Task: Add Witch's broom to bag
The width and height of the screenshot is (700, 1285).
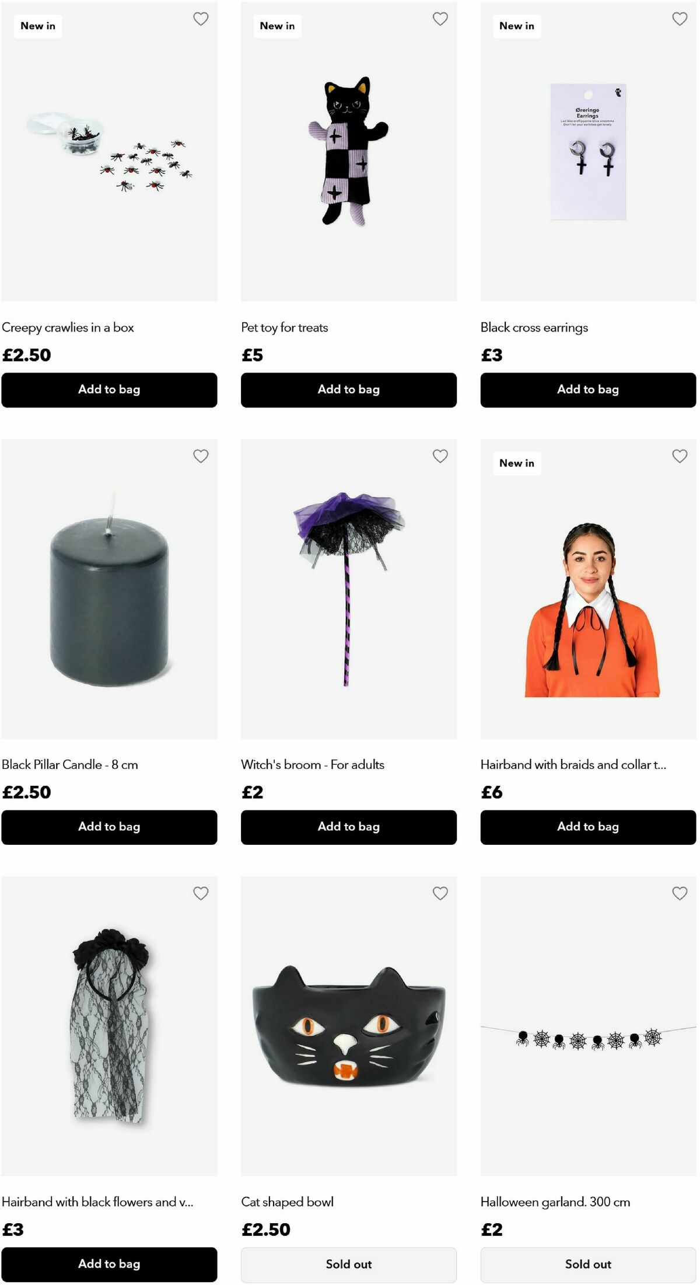Action: (349, 827)
